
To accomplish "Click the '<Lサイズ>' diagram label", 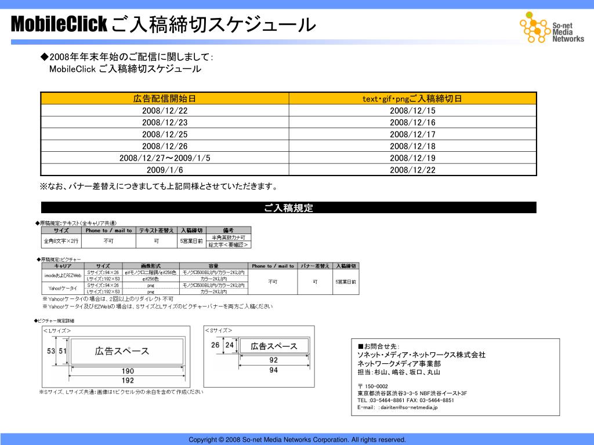I will click(x=57, y=330).
